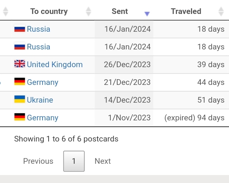The width and height of the screenshot is (229, 183).
Task: Click the Russian flag in first row
Action: 20,28
